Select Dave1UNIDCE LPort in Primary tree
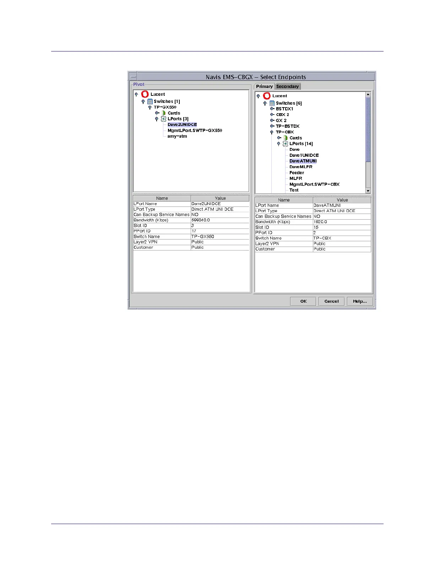 tap(304, 155)
